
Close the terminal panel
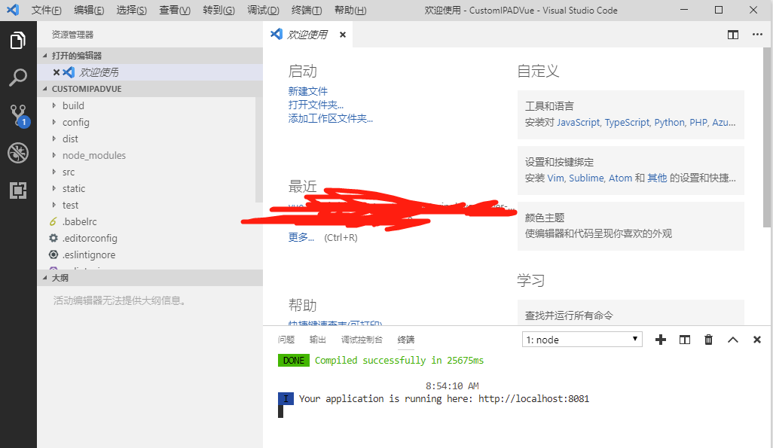(x=756, y=340)
